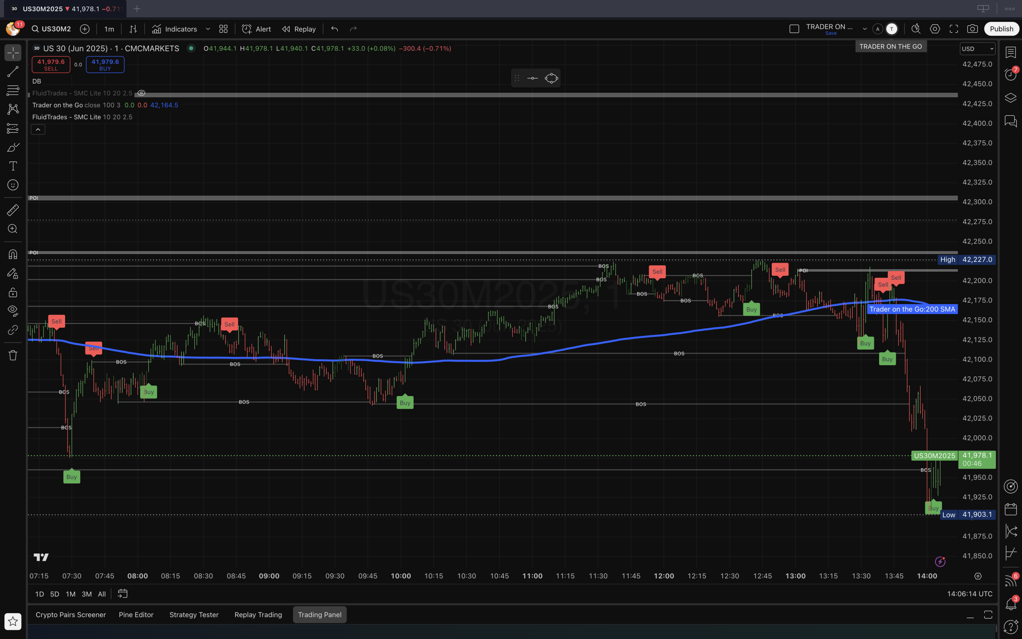
Task: Select the brush drawing tool
Action: (13, 147)
